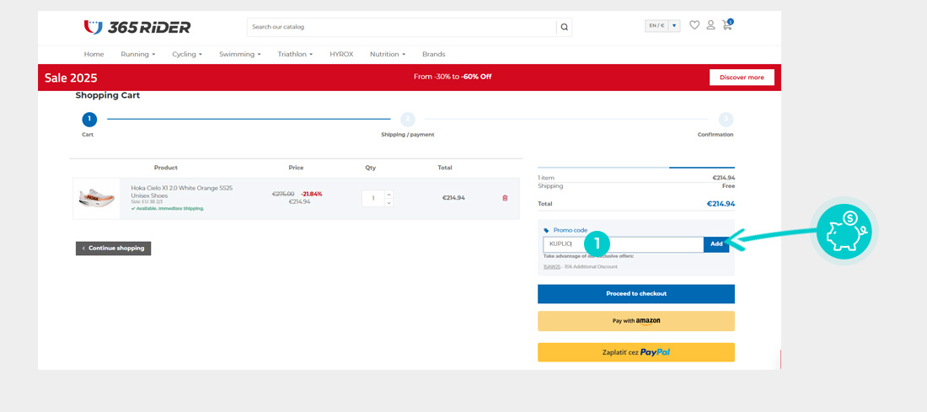
Task: Click the piggy bank savings icon
Action: [844, 230]
